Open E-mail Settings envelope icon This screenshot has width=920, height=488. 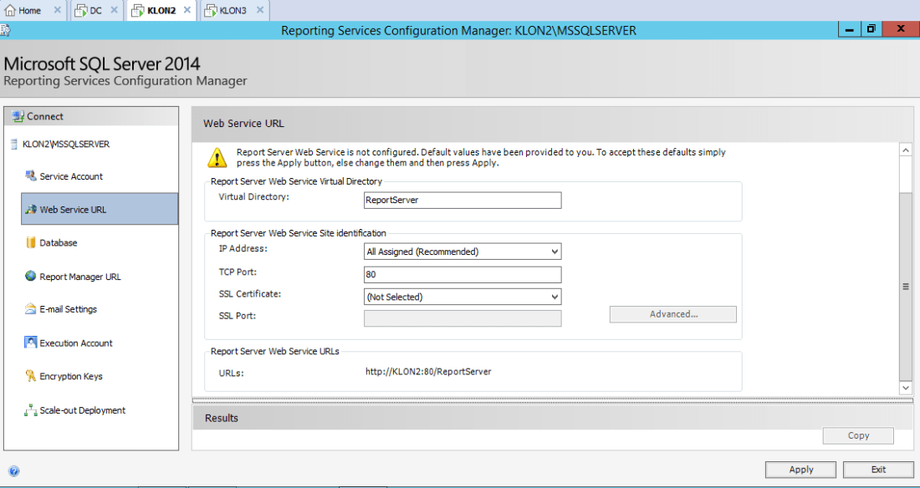tap(31, 309)
